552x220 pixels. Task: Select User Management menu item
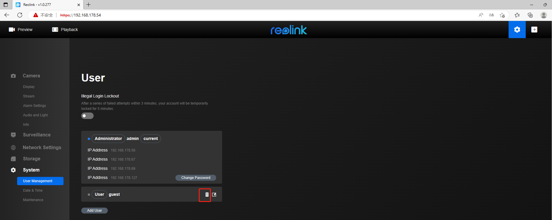(40, 181)
